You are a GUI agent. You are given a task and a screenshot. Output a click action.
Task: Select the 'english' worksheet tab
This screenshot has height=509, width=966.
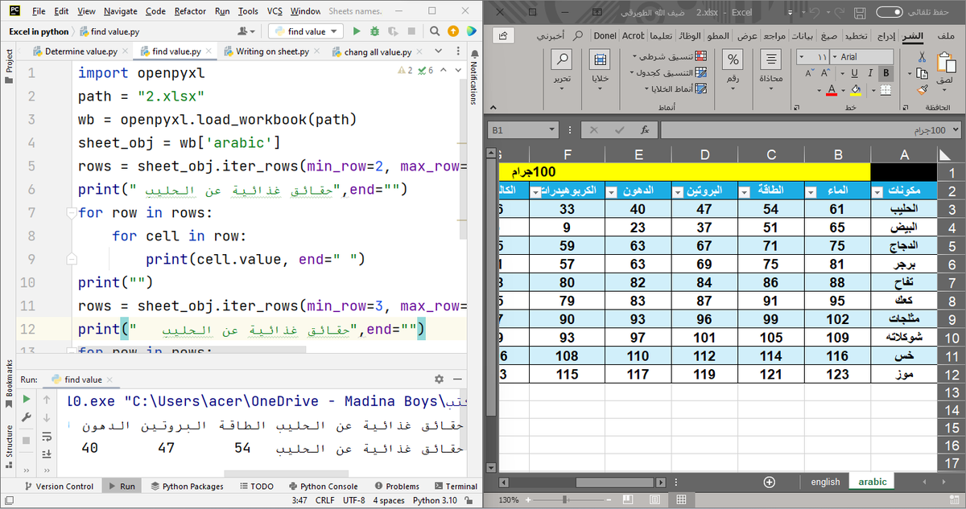point(825,482)
